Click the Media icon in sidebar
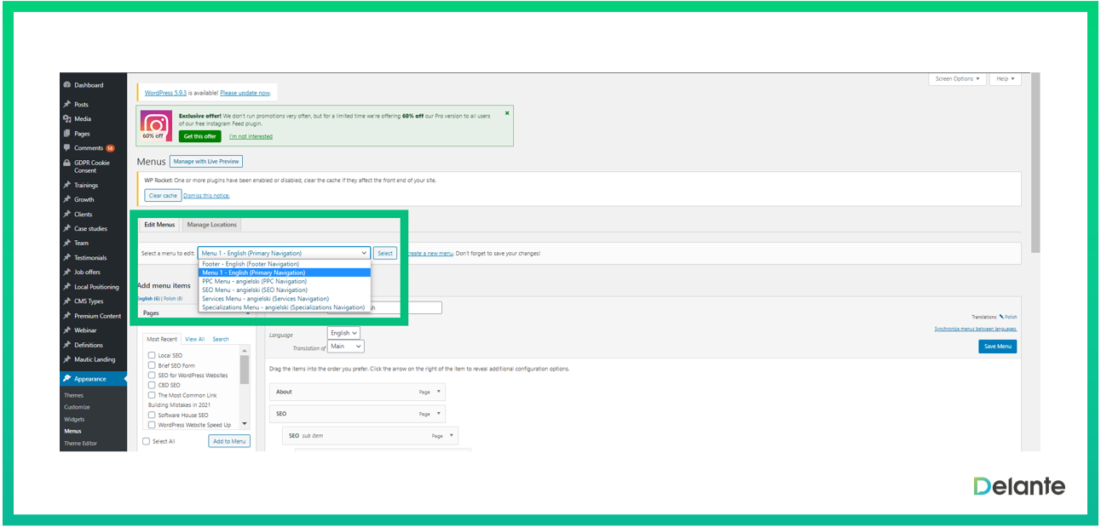The height and width of the screenshot is (527, 1101). coord(66,118)
